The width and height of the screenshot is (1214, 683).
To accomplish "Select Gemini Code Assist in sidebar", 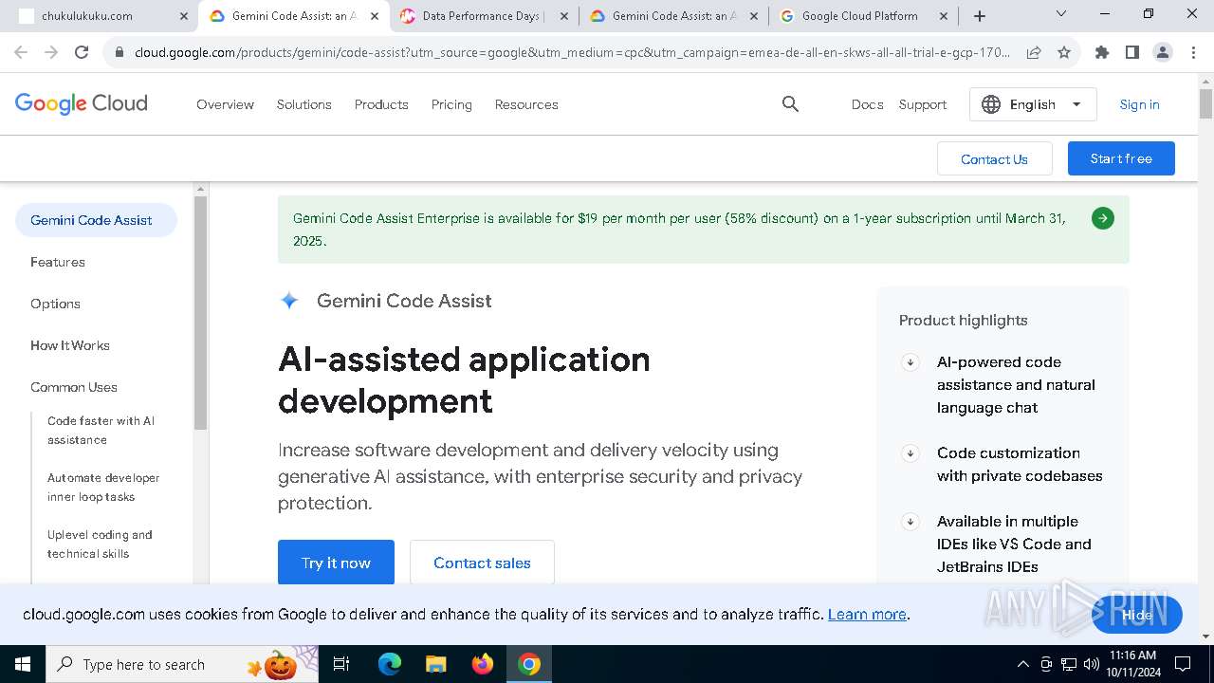I will [x=96, y=220].
